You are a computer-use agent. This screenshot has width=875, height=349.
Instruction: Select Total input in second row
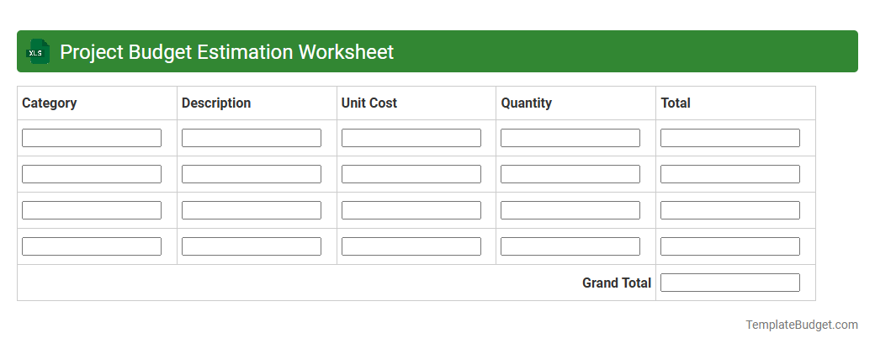coord(730,174)
